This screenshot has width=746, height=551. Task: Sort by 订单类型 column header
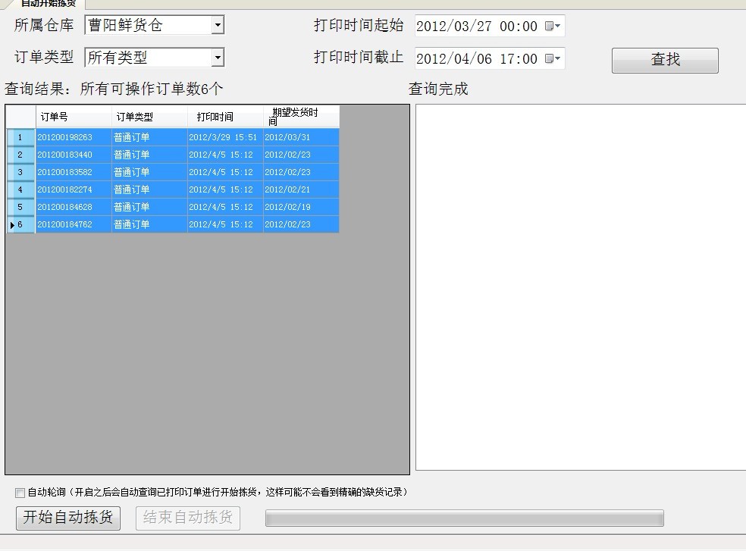click(x=149, y=117)
